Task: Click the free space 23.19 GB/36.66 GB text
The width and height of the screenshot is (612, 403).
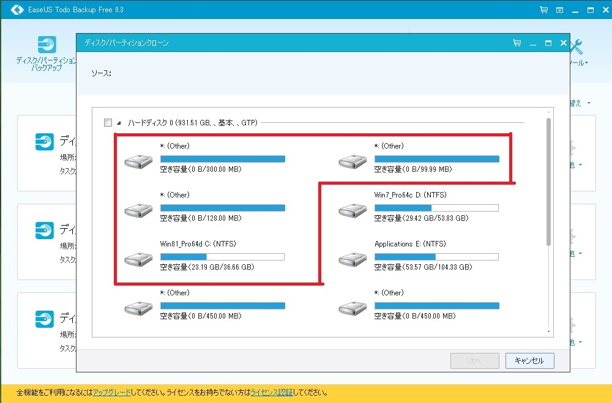Action: 207,267
